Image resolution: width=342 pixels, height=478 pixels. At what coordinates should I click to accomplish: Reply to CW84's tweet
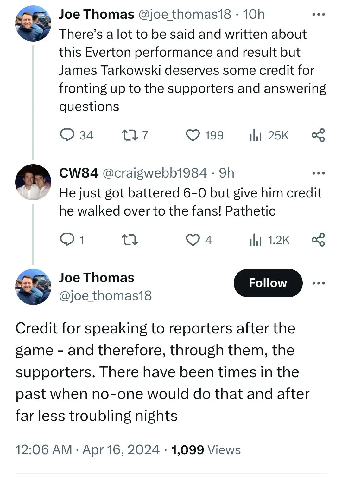(67, 240)
